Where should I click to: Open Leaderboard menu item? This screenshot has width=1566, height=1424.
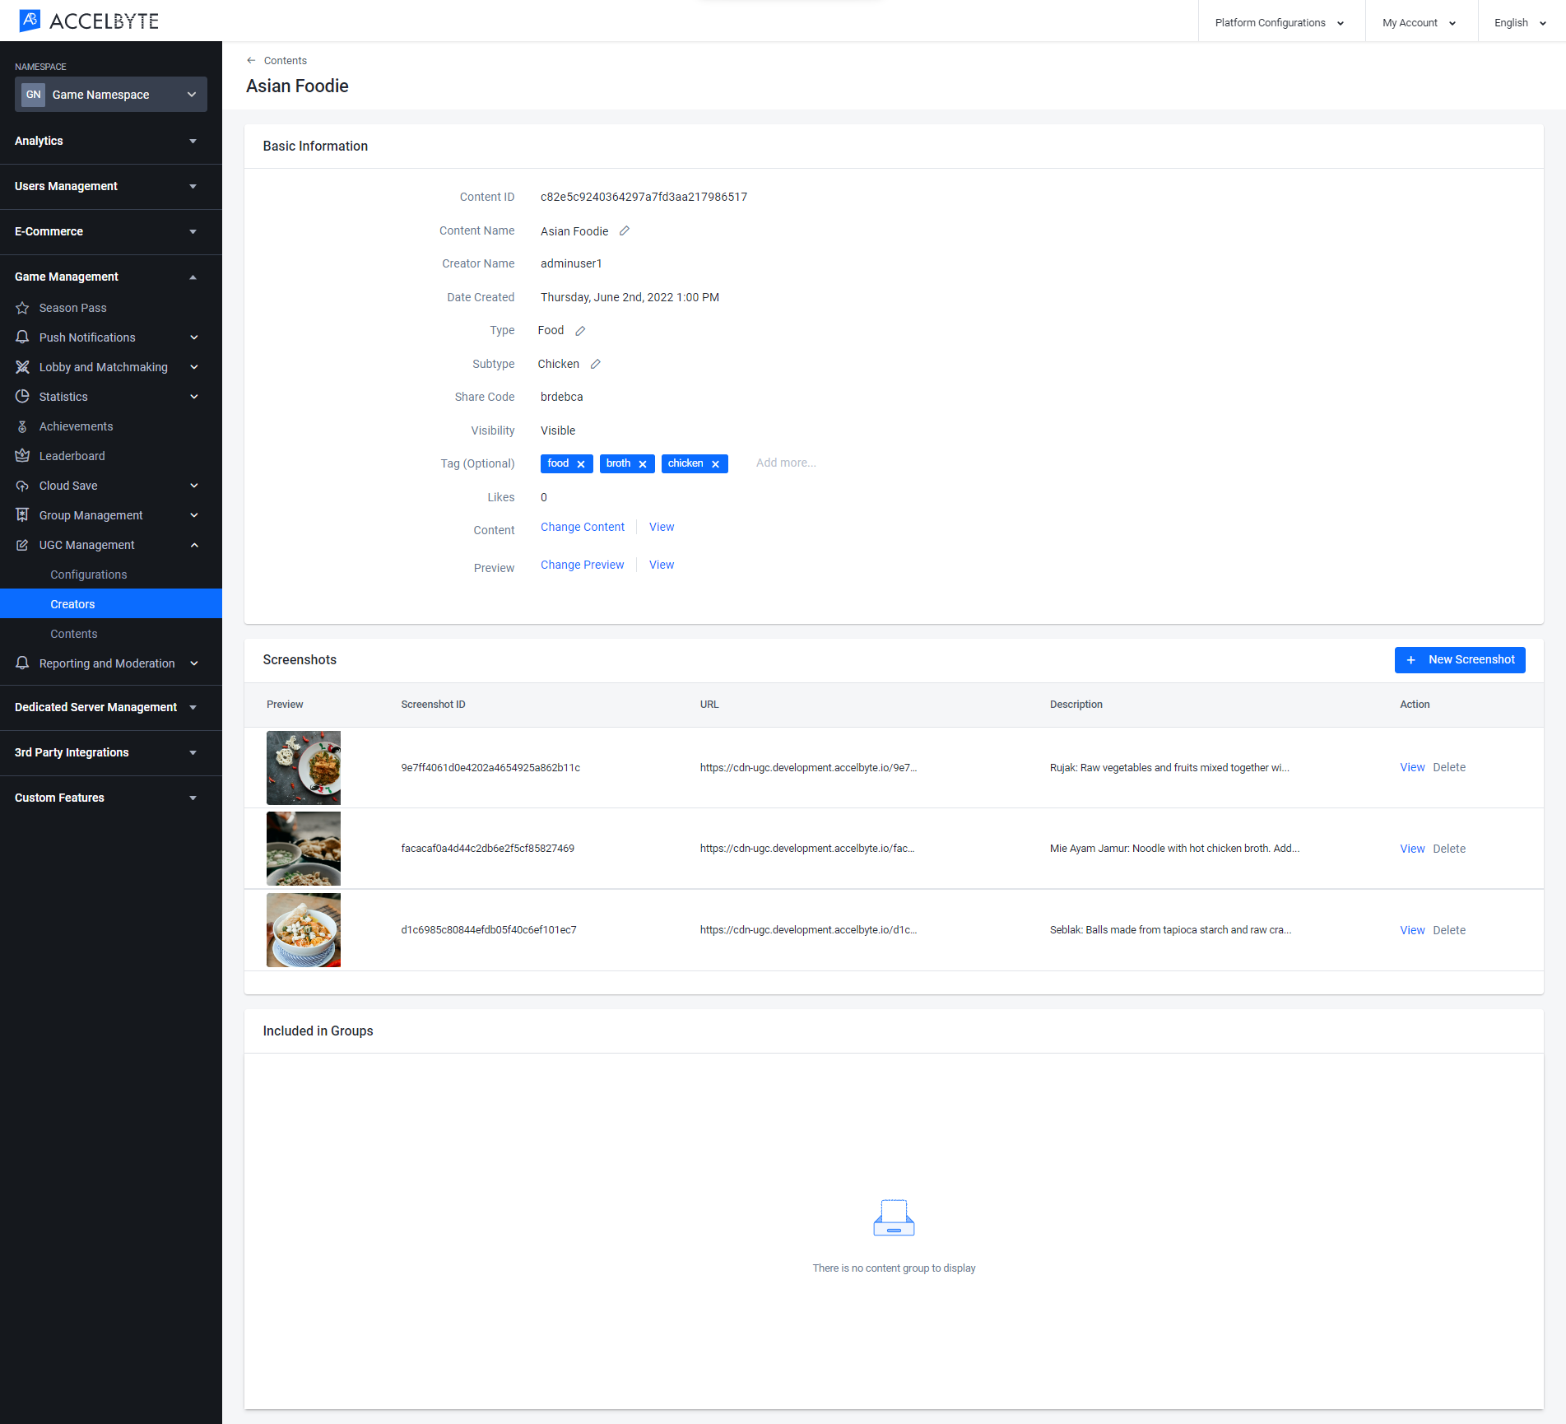[x=72, y=456]
